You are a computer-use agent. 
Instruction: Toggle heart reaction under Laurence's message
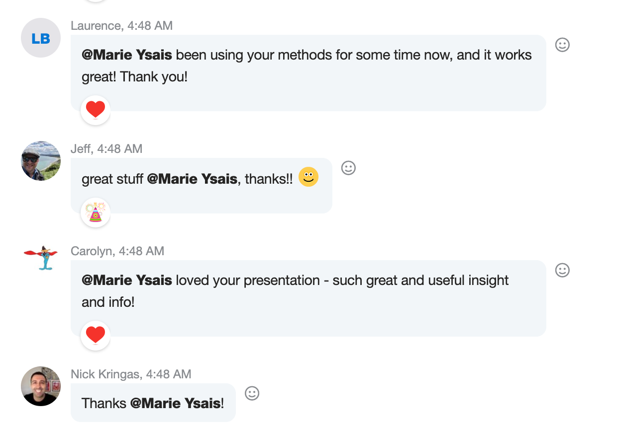tap(96, 110)
